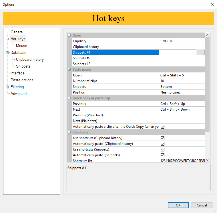Click the ellipsis button for Snippets #1
Viewport: 217px width, 213px height.
click(201, 52)
